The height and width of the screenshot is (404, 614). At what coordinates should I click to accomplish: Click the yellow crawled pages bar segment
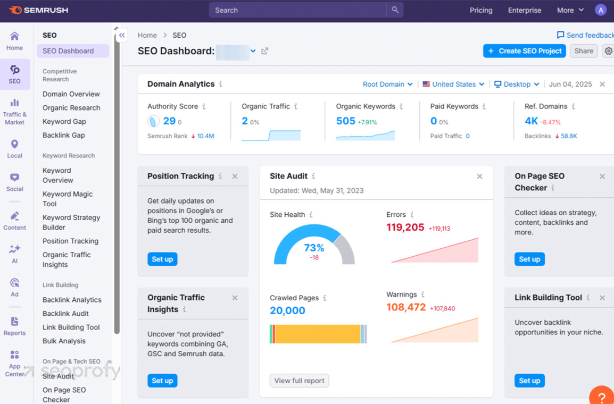[x=318, y=334]
